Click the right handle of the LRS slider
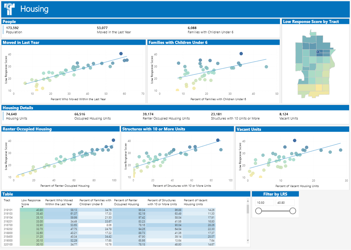 click(293, 211)
